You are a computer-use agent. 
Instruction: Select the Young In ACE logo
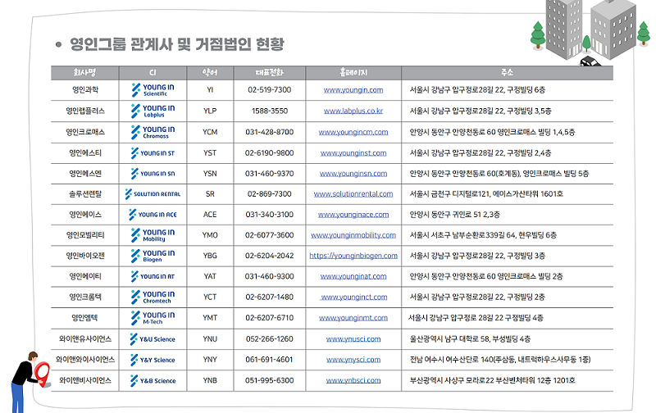153,215
